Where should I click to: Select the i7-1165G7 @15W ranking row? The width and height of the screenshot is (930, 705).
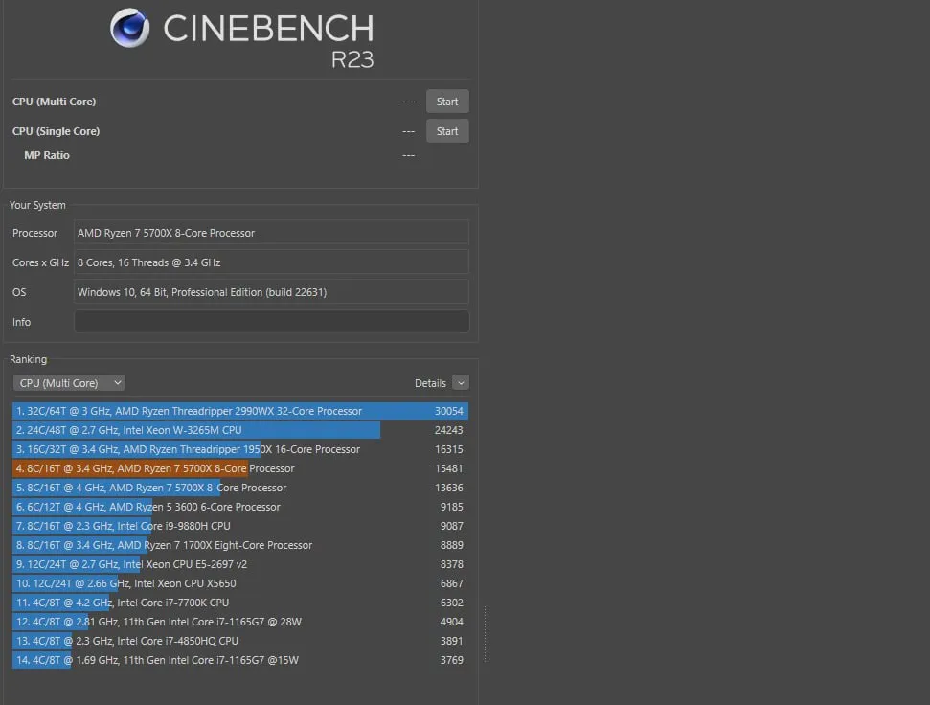point(240,659)
